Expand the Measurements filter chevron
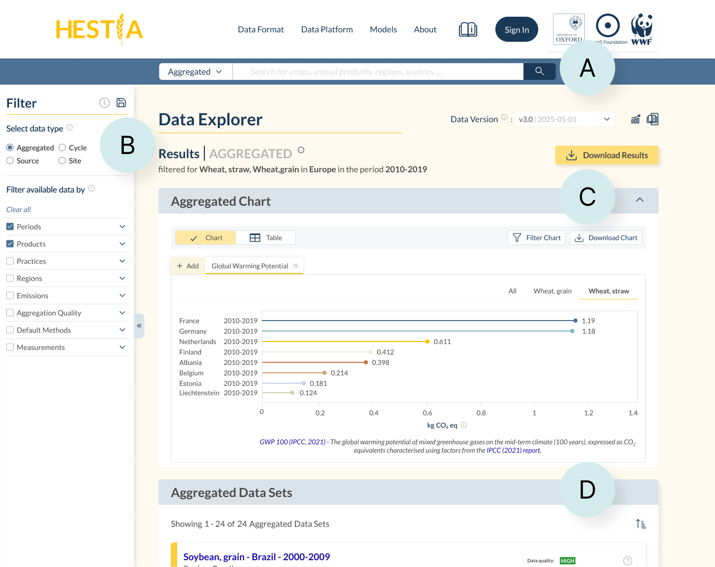Image resolution: width=715 pixels, height=567 pixels. [x=122, y=347]
